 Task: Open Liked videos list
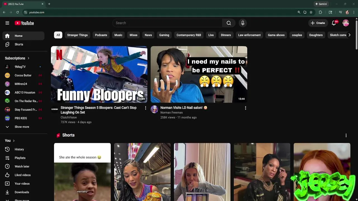pos(23,175)
